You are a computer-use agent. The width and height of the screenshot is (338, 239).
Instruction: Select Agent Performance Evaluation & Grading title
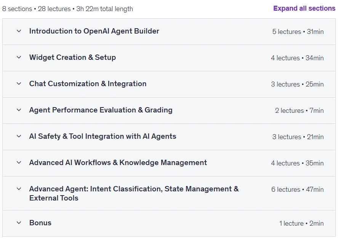pos(101,110)
